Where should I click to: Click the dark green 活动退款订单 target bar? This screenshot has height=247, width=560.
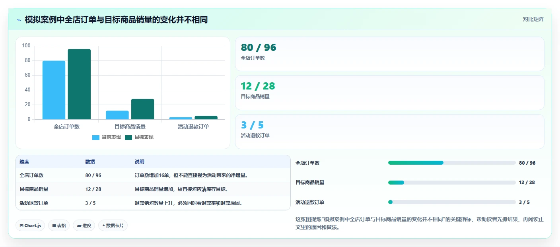[x=206, y=117]
